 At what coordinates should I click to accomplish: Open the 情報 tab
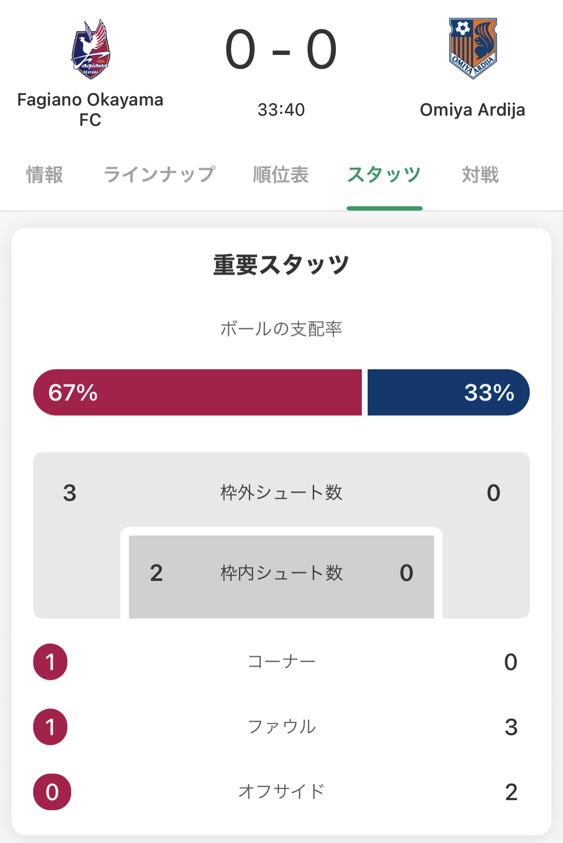tap(44, 175)
